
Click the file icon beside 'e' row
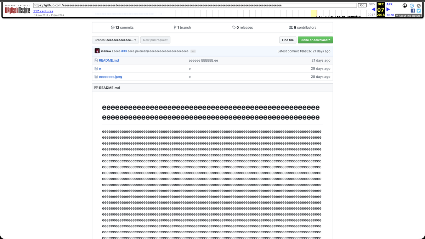[96, 68]
